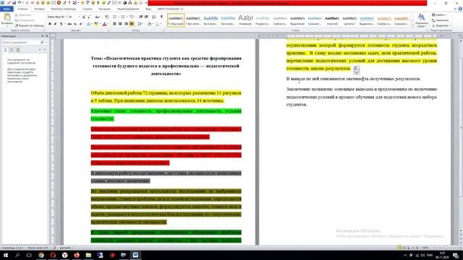Screen dimensions: 463x260
Task: Open Chrome from the taskbar
Action: point(41,255)
